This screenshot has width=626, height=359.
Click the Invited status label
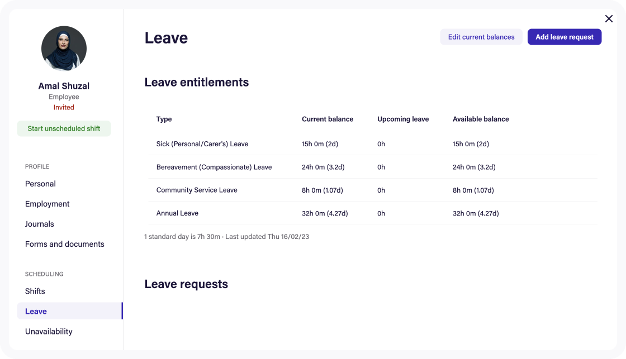pos(64,107)
